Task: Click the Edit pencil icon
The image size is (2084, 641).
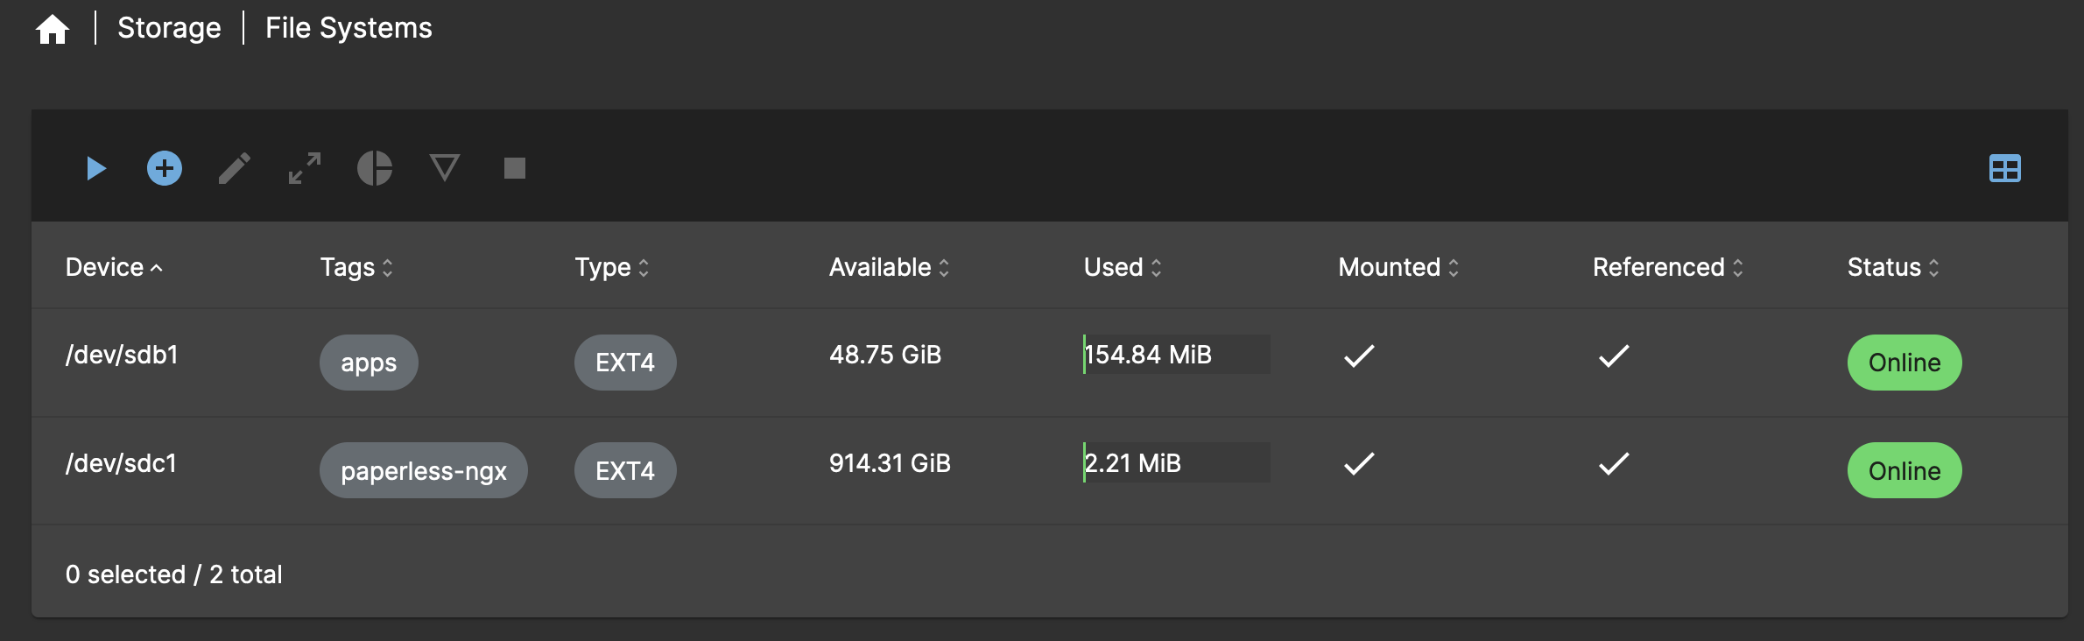Action: click(235, 168)
